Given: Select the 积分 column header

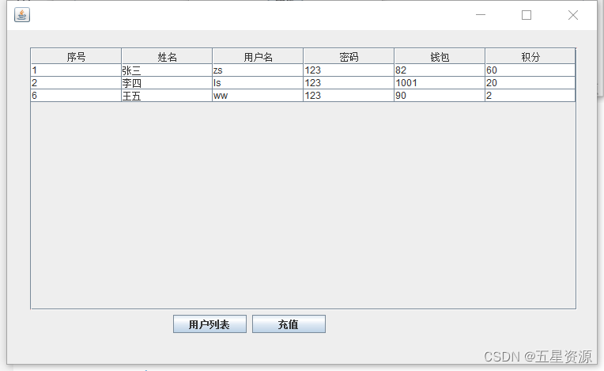Looking at the screenshot, I should point(530,57).
